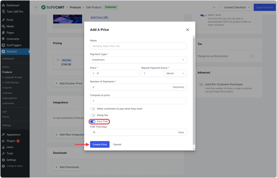
Task: Toggle Allow customers to pay what they want
Action: click(93, 109)
